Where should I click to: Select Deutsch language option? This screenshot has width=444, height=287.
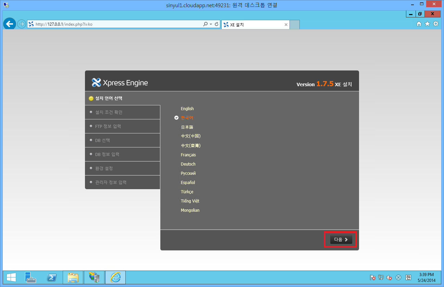(188, 164)
